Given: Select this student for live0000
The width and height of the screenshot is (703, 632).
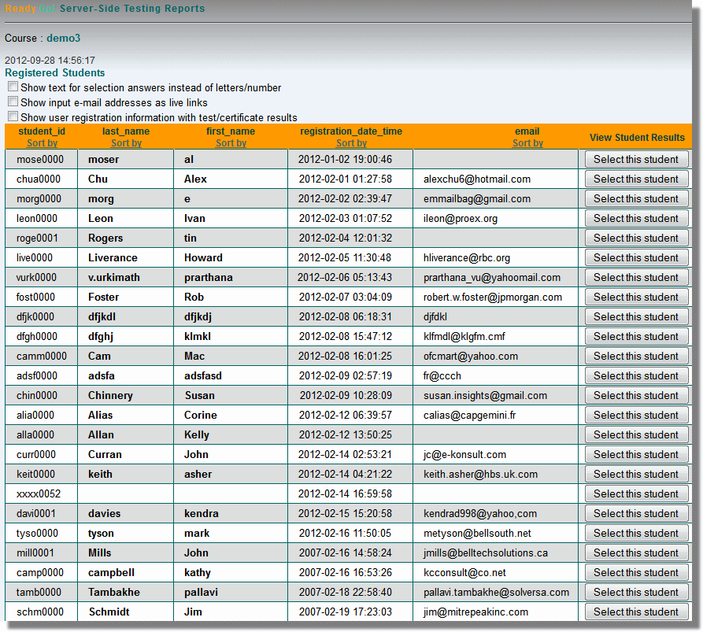Looking at the screenshot, I should (x=636, y=257).
